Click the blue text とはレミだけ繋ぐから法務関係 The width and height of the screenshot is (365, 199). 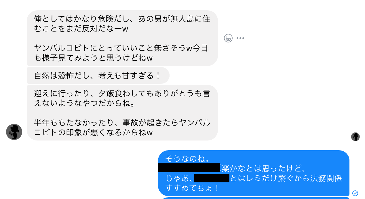[x=286, y=178]
